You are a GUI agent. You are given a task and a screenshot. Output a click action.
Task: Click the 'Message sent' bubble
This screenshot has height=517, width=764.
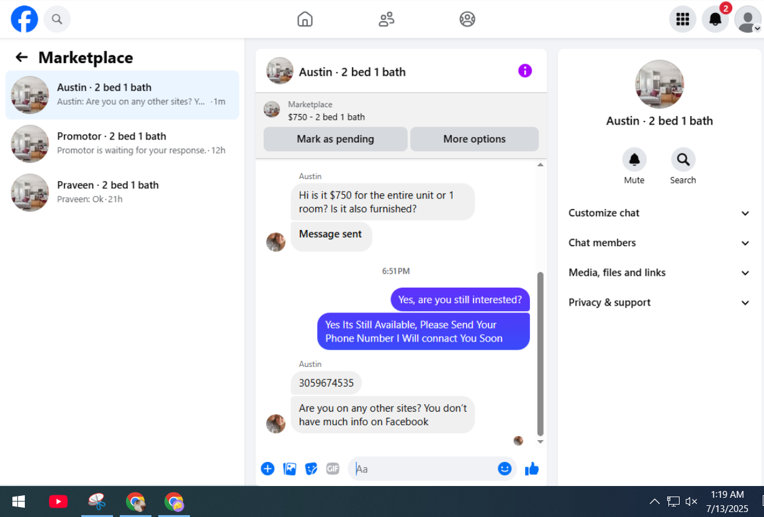[x=331, y=236]
